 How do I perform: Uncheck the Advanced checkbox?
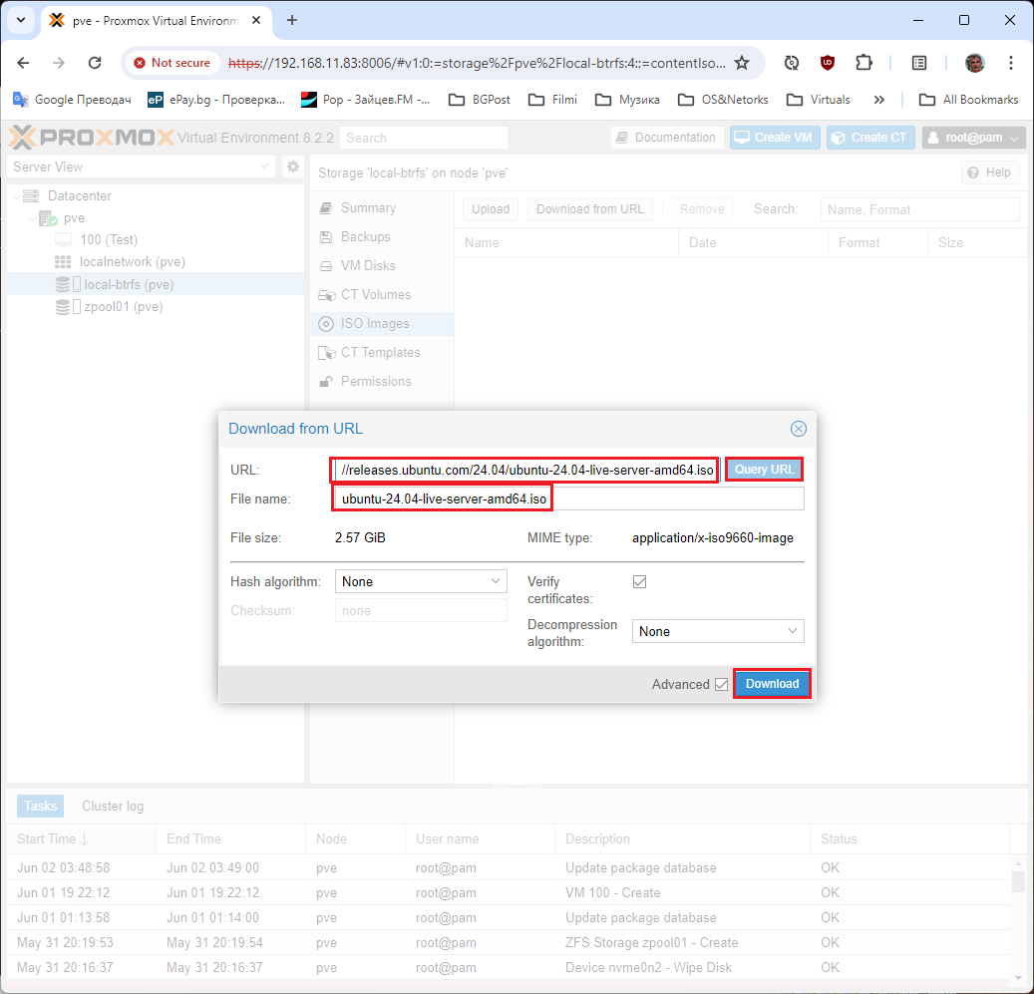click(722, 684)
